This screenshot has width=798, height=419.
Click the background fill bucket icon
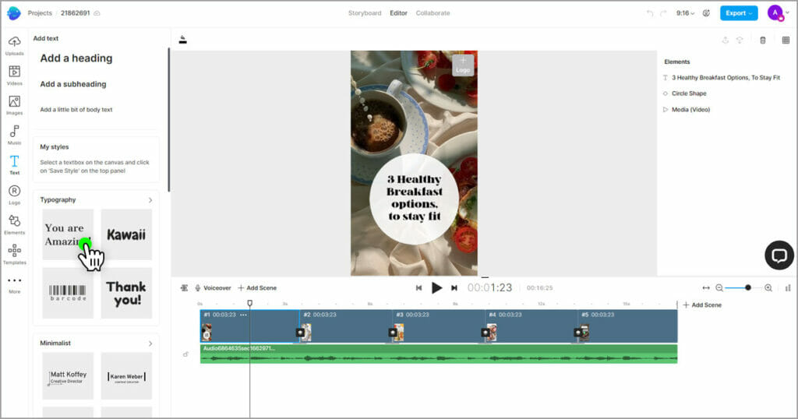click(182, 40)
